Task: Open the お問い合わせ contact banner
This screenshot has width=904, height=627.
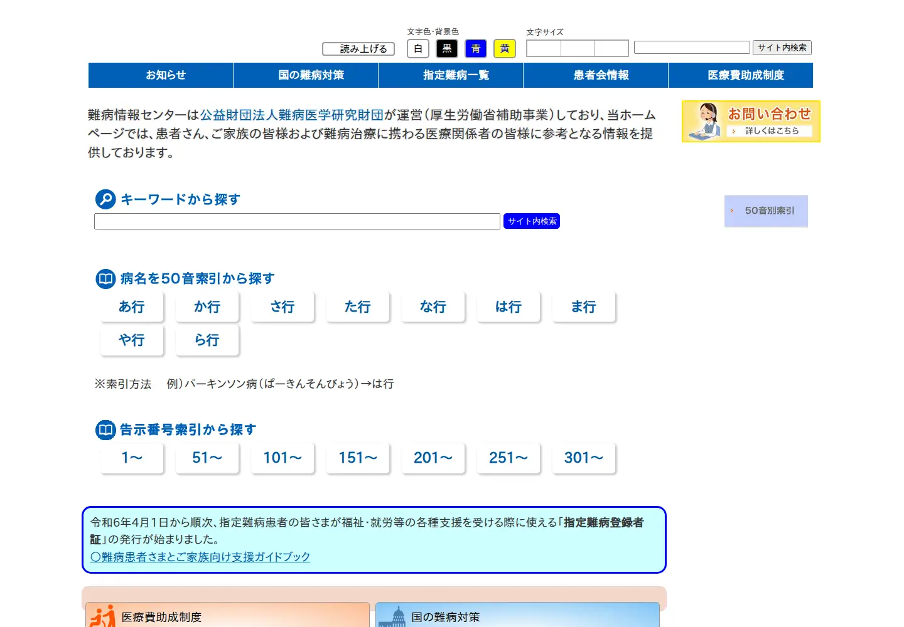Action: click(751, 121)
